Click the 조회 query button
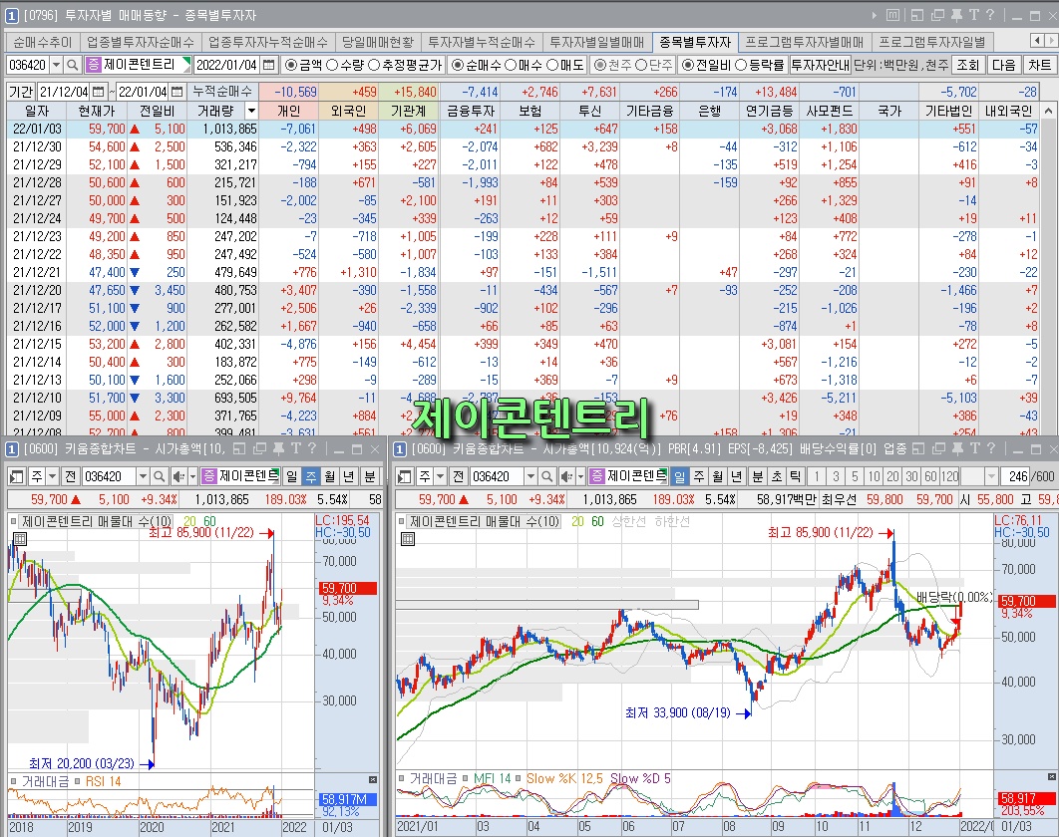The image size is (1059, 837). pos(967,65)
